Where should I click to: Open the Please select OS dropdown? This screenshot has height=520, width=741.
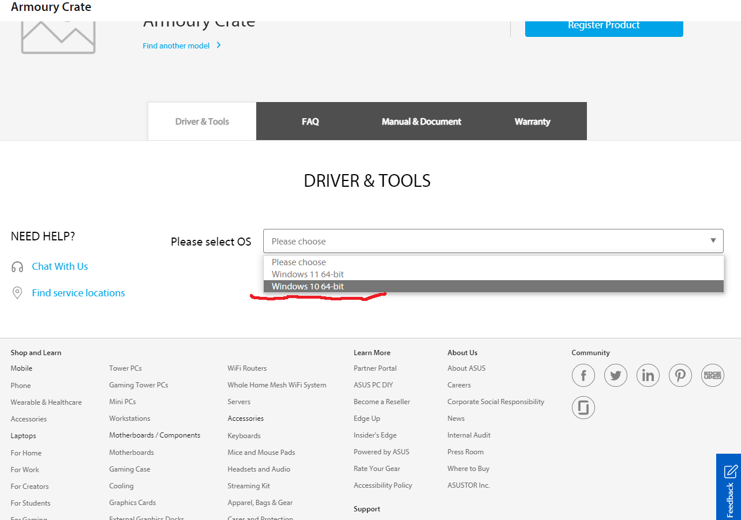pos(493,241)
